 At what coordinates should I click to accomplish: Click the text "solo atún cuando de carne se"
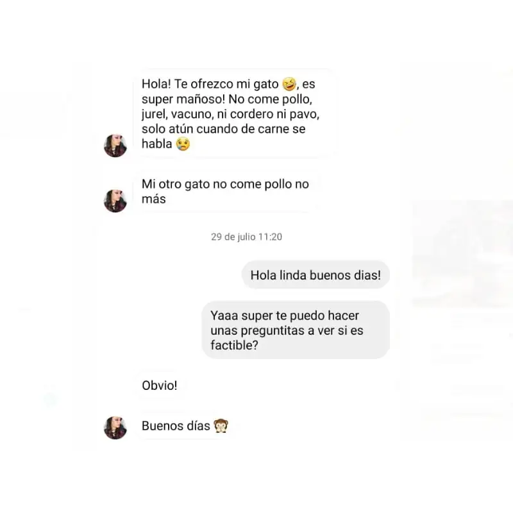point(223,129)
